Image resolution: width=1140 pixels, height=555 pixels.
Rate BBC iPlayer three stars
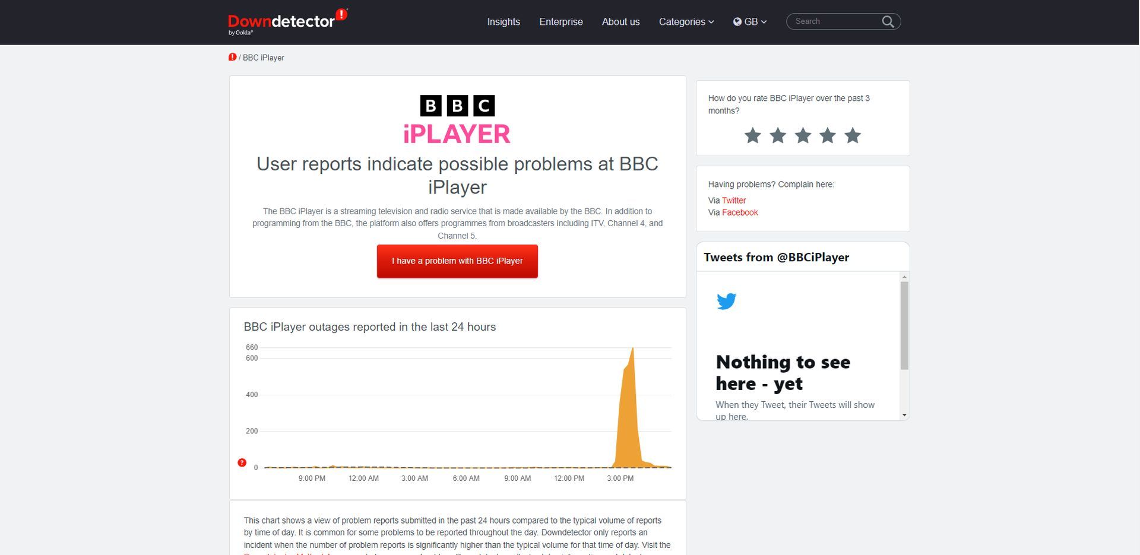click(802, 135)
